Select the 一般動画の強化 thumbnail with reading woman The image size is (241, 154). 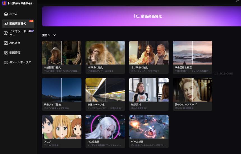pyautogui.click(x=62, y=53)
